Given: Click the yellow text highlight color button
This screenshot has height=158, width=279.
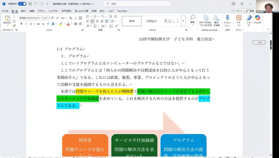Looking at the screenshot, I should tap(61, 24).
